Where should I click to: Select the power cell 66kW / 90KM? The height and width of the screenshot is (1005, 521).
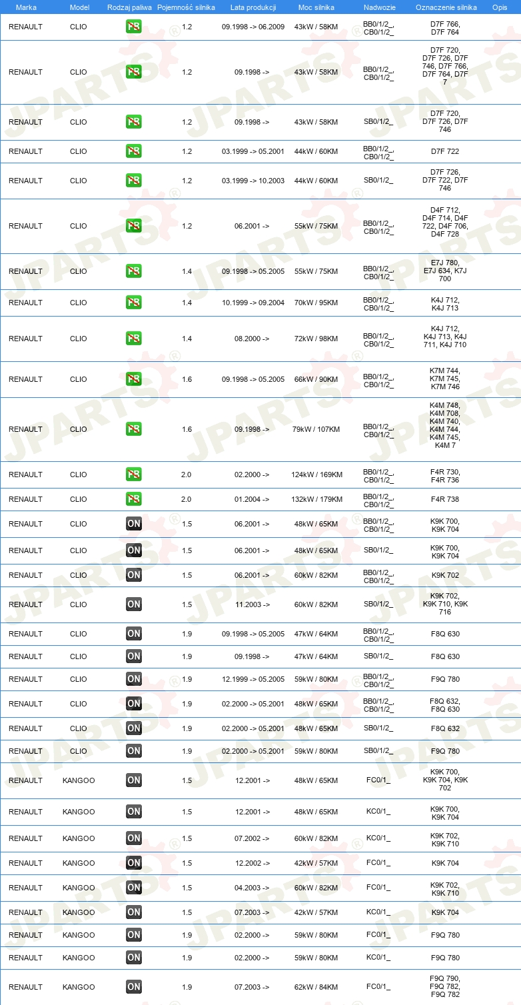tap(316, 379)
